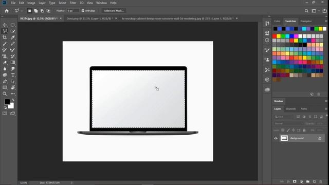Screen dimensions: 329x185
Task: Create a new layer in Layers panel
Action: (314, 181)
